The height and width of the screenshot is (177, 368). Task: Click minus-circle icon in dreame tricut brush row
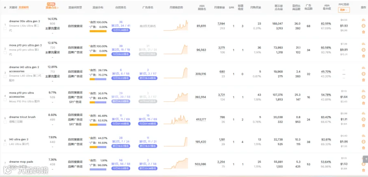364,119
